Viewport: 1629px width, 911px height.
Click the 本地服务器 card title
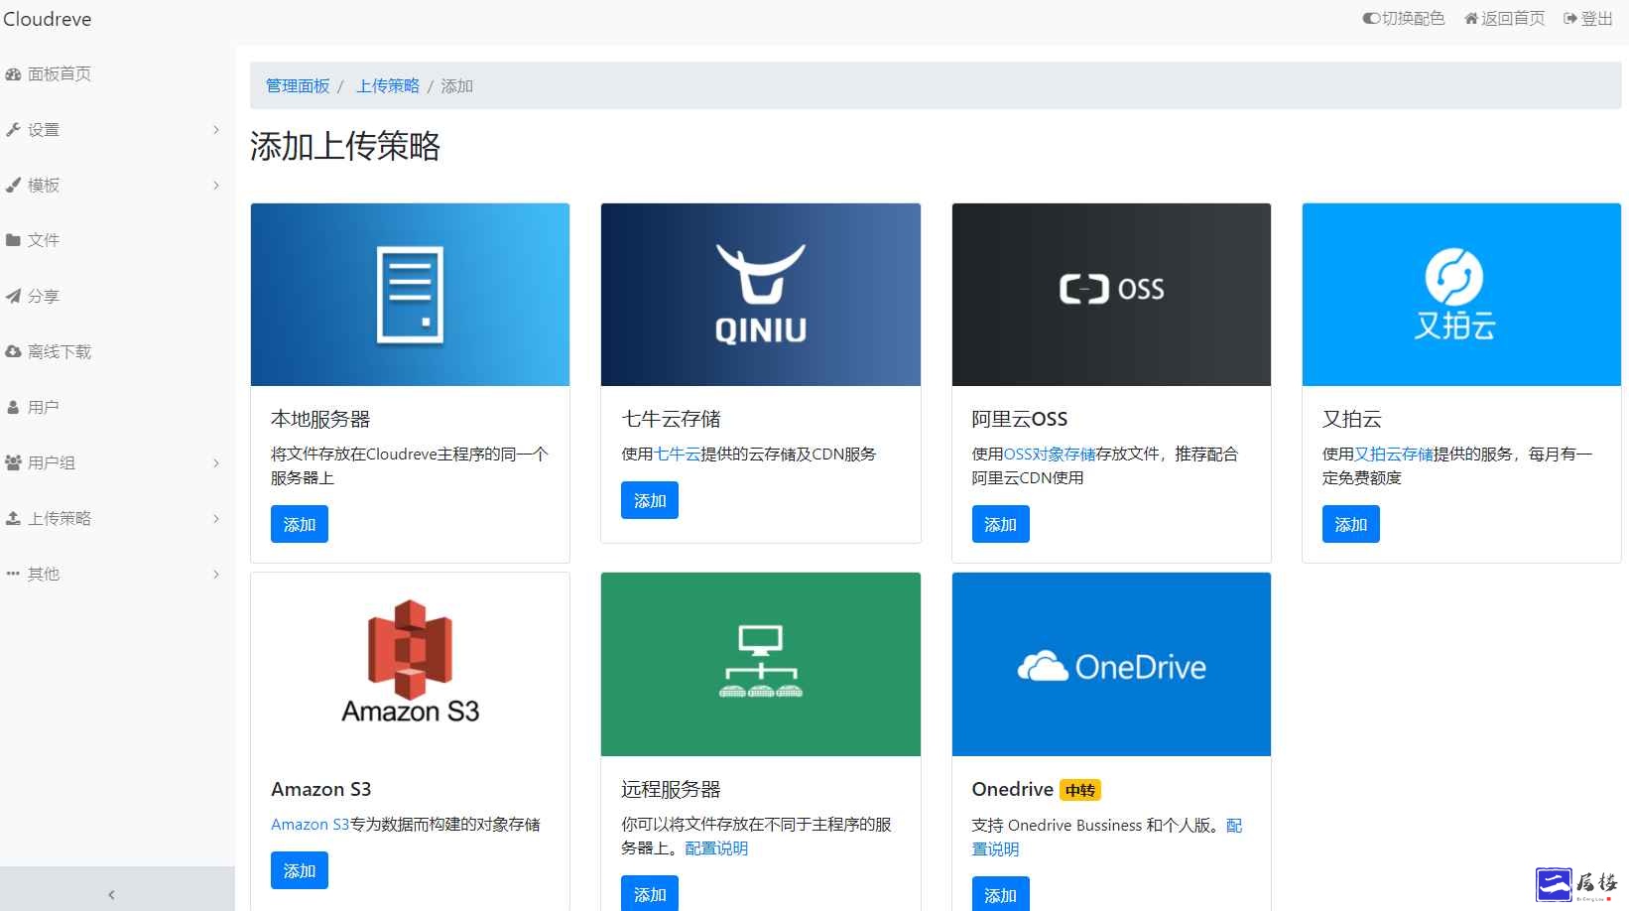point(320,419)
